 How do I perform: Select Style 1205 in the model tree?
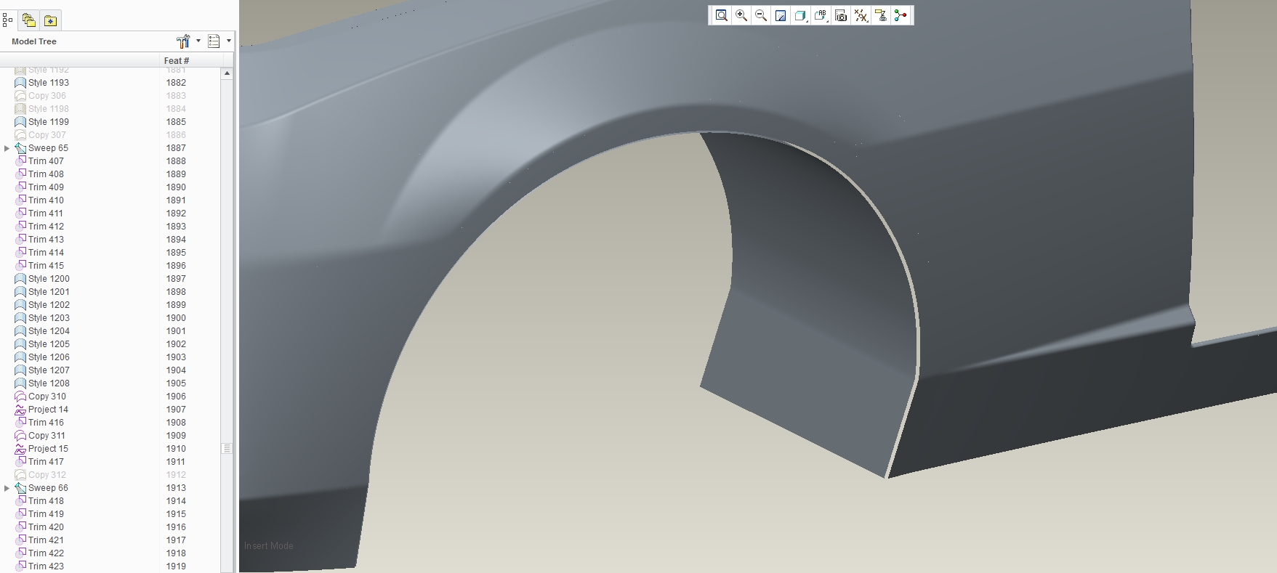[49, 344]
